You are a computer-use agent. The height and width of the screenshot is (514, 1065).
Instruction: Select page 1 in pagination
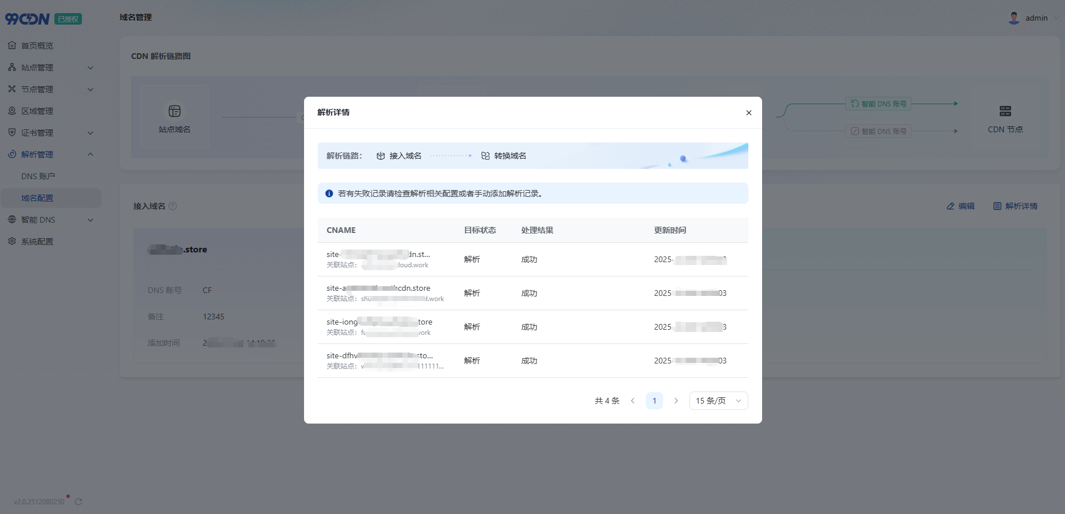pos(654,401)
